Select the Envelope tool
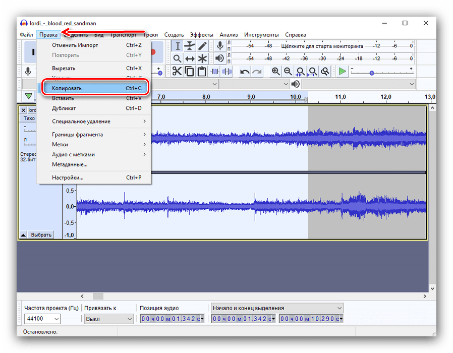Viewport: 453px width, 353px height. [x=190, y=46]
